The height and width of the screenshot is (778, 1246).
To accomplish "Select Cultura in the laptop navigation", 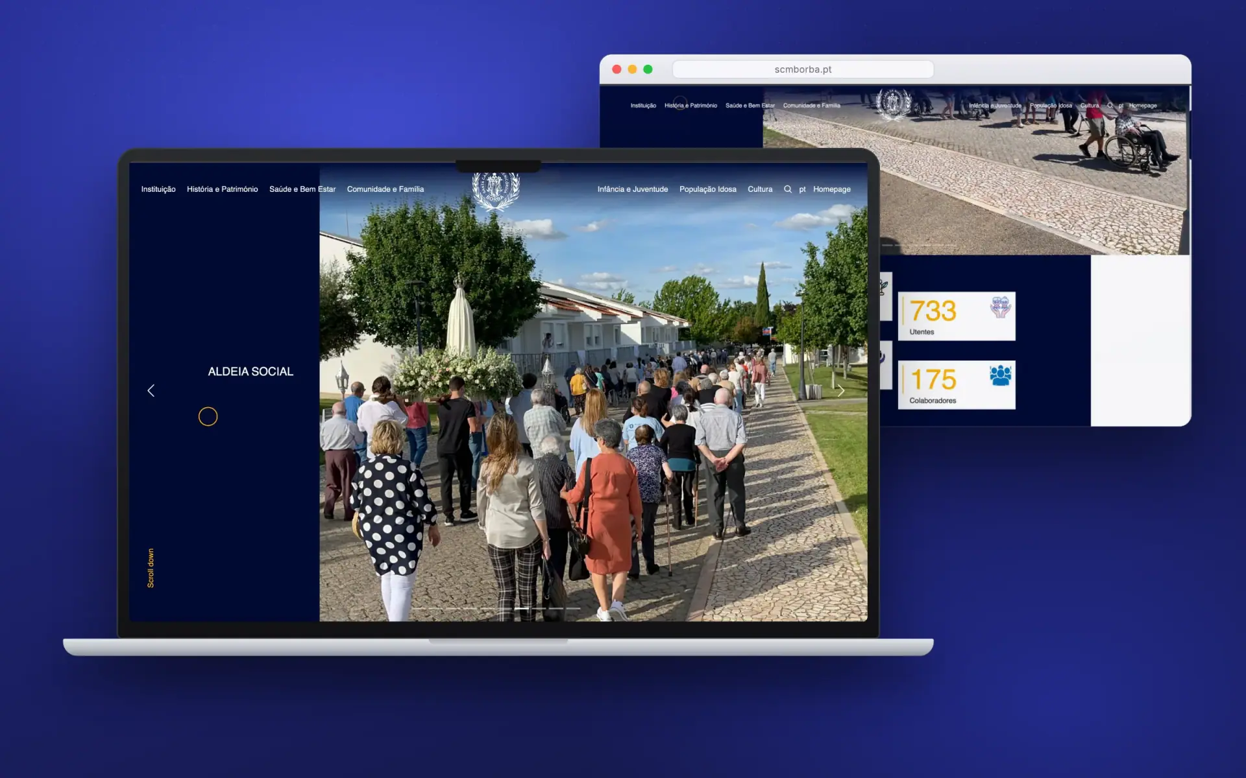I will [760, 189].
